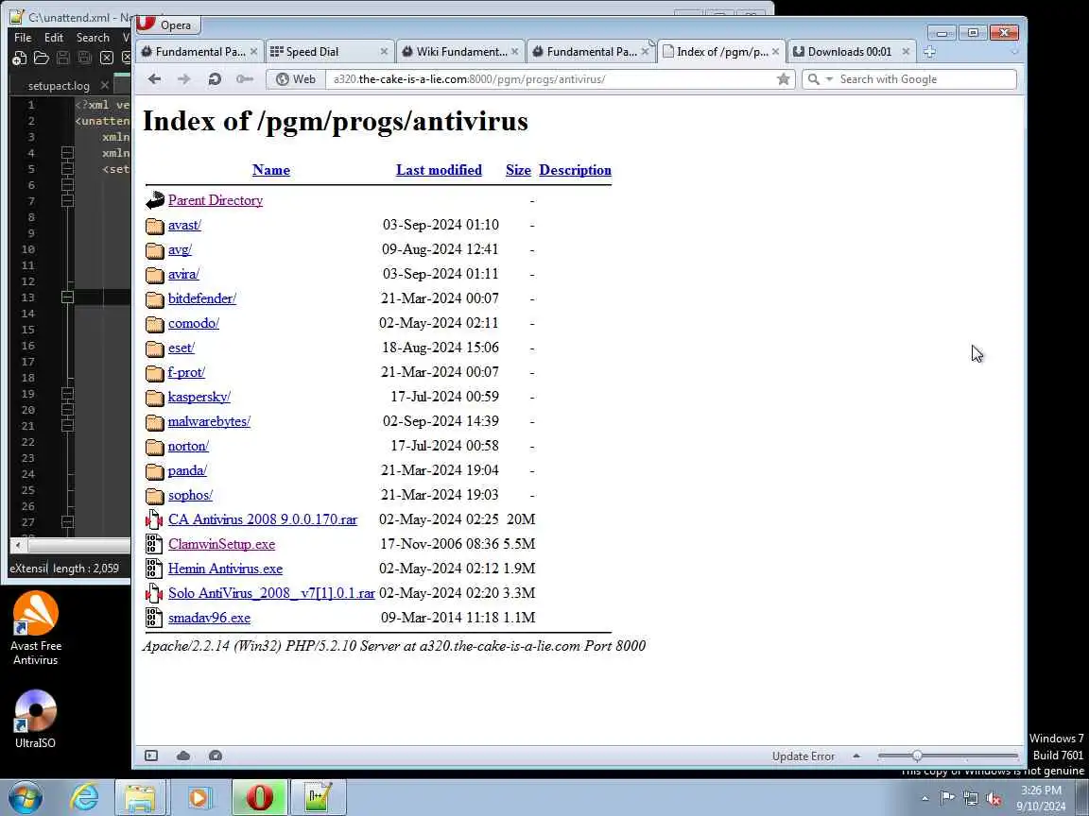
Task: Collapse the fold marker at line 7
Action: (67, 200)
